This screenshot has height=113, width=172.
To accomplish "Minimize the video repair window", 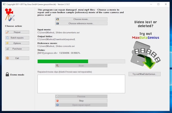I will point(151,4).
